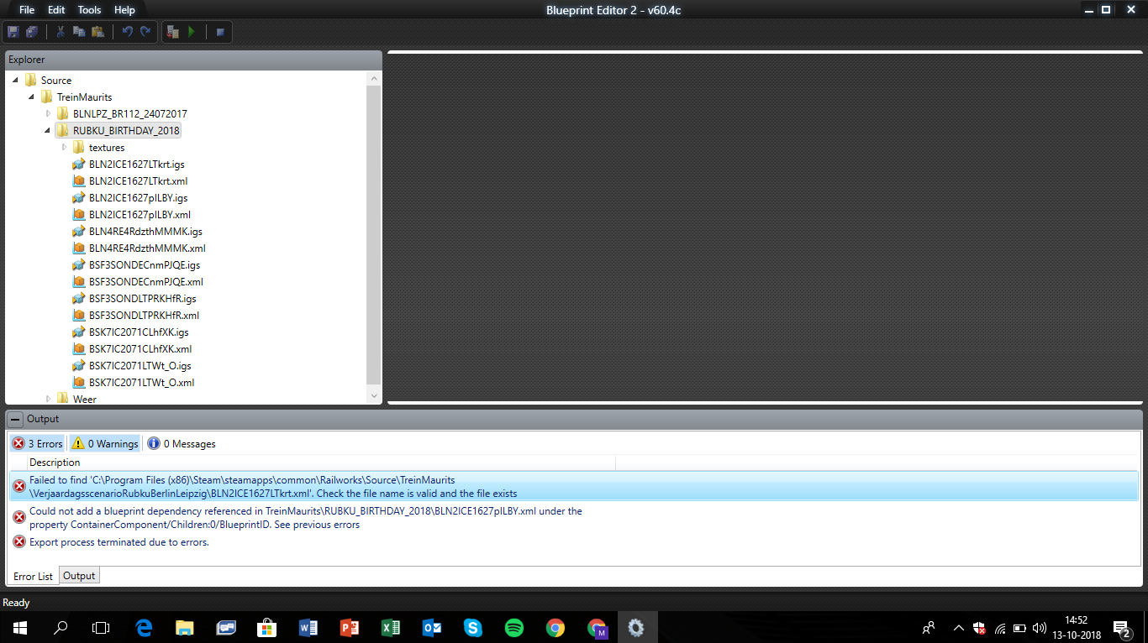Expand the Weer folder arrow
The height and width of the screenshot is (643, 1148).
(48, 399)
